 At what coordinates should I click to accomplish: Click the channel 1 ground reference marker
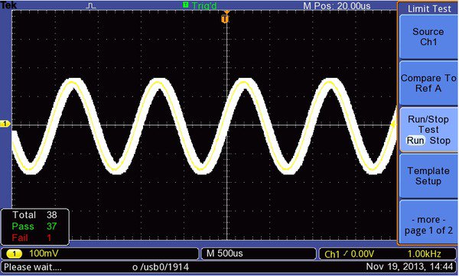(5, 124)
